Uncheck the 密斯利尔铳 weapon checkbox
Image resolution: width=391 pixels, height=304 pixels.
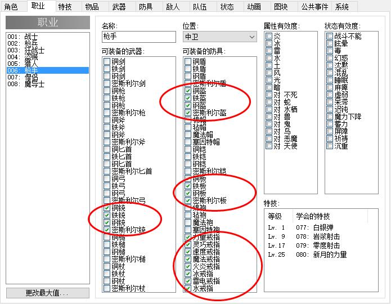(107, 230)
